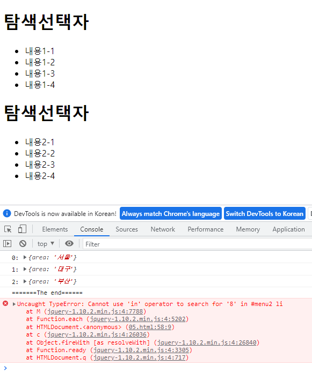
Task: Click list item 내용2-1
Action: click(40, 142)
